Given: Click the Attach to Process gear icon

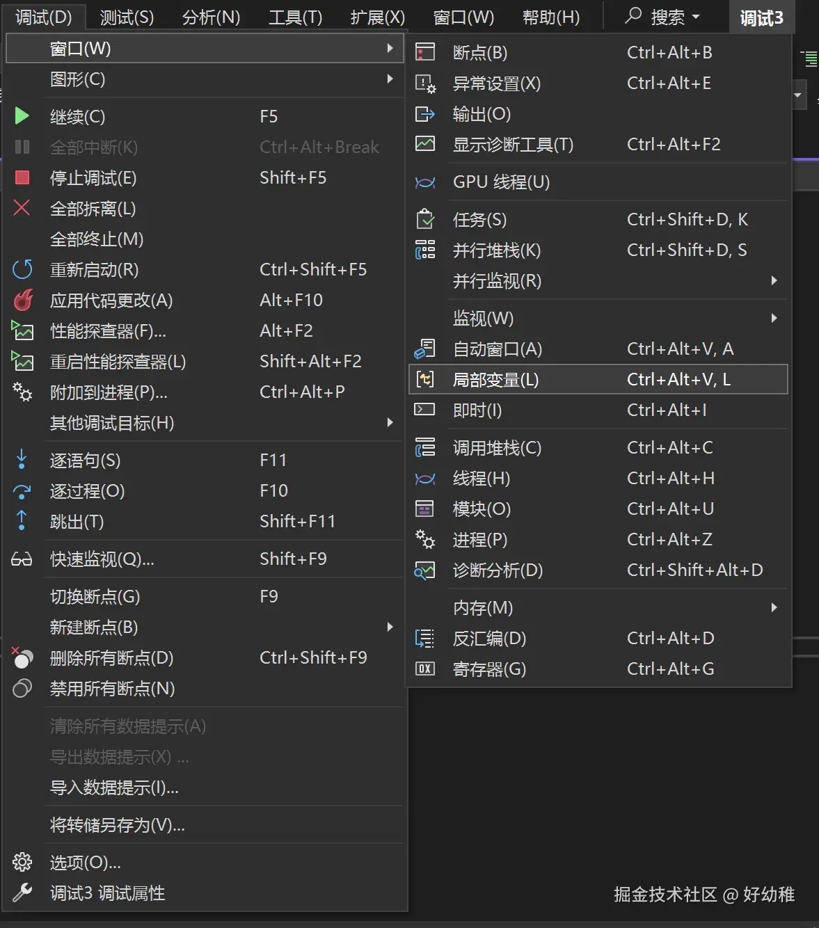Looking at the screenshot, I should tap(23, 393).
